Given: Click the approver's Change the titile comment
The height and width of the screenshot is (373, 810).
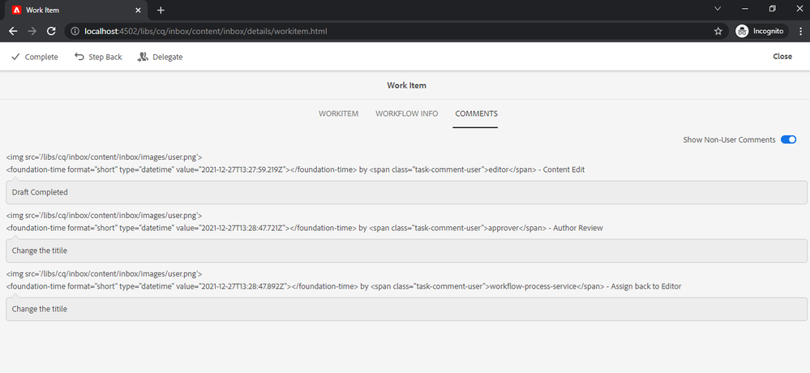Looking at the screenshot, I should click(x=405, y=251).
